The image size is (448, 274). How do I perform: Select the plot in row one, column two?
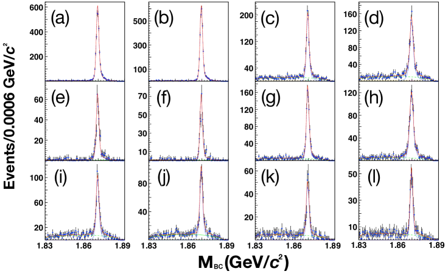tap(188, 41)
